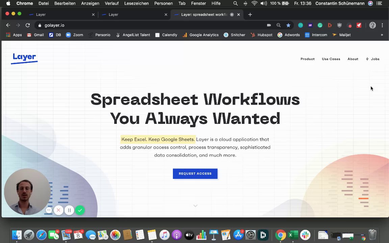Go back with the browser back arrow

(8, 25)
